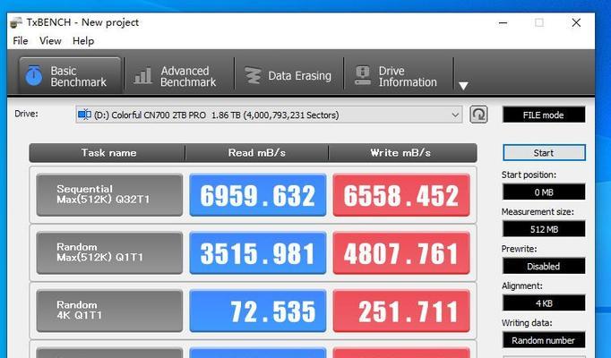Viewport: 611px width, 358px height.
Task: Minimize the TxBENCH window
Action: pos(503,22)
